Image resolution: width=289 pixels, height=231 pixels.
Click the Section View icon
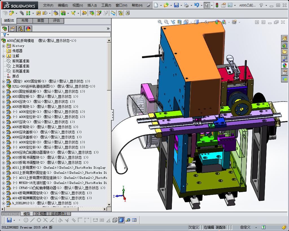coord(179,22)
